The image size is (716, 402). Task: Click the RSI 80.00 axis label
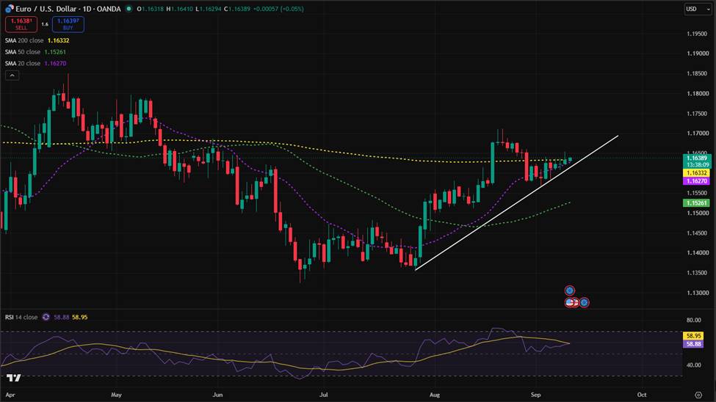(x=694, y=321)
